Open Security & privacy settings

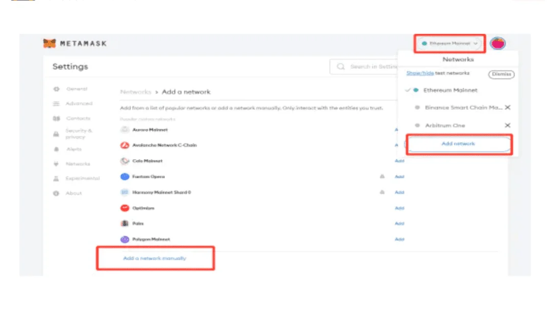click(73, 134)
